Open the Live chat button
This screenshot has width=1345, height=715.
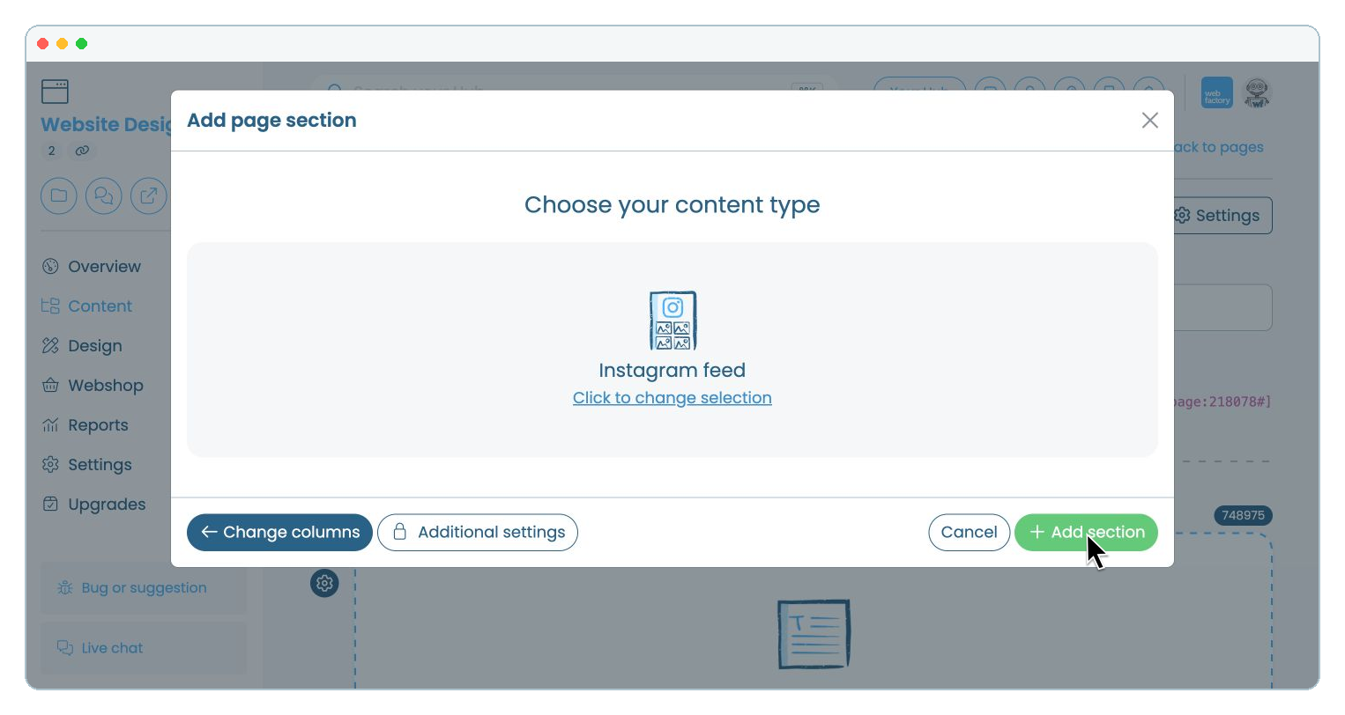click(144, 648)
